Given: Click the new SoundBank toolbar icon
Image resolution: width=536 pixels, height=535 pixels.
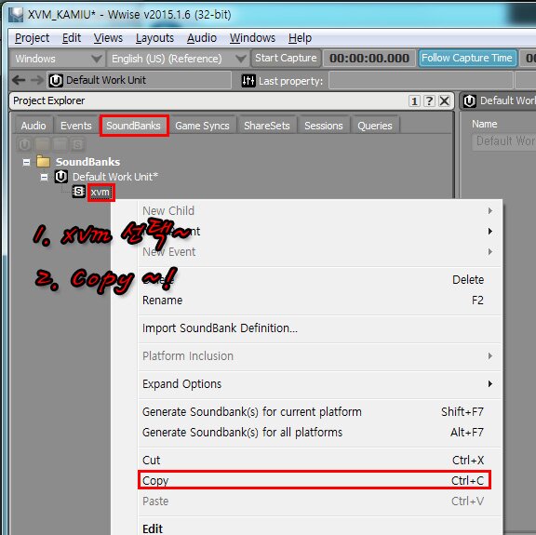Looking at the screenshot, I should (77, 144).
